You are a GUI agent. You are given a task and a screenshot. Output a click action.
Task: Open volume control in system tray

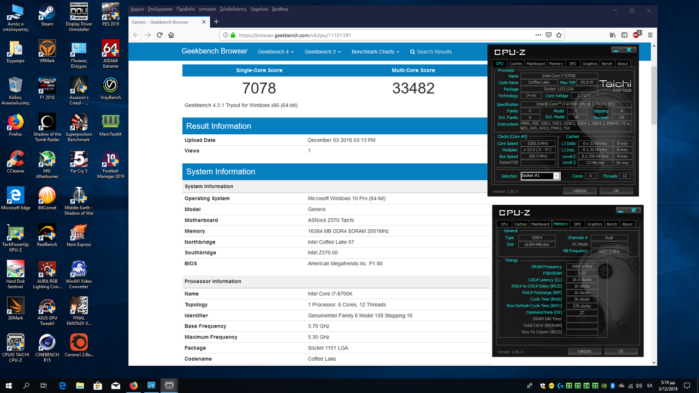coord(638,385)
